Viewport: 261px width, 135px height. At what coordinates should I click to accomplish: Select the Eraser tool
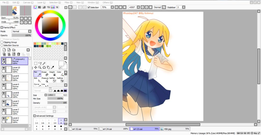click(45, 74)
